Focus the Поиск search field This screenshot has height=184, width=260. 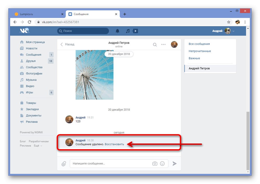[83, 31]
